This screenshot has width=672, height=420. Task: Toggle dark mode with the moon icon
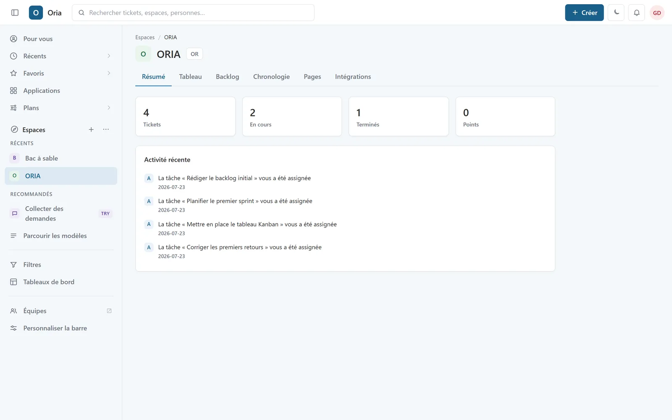coord(616,13)
